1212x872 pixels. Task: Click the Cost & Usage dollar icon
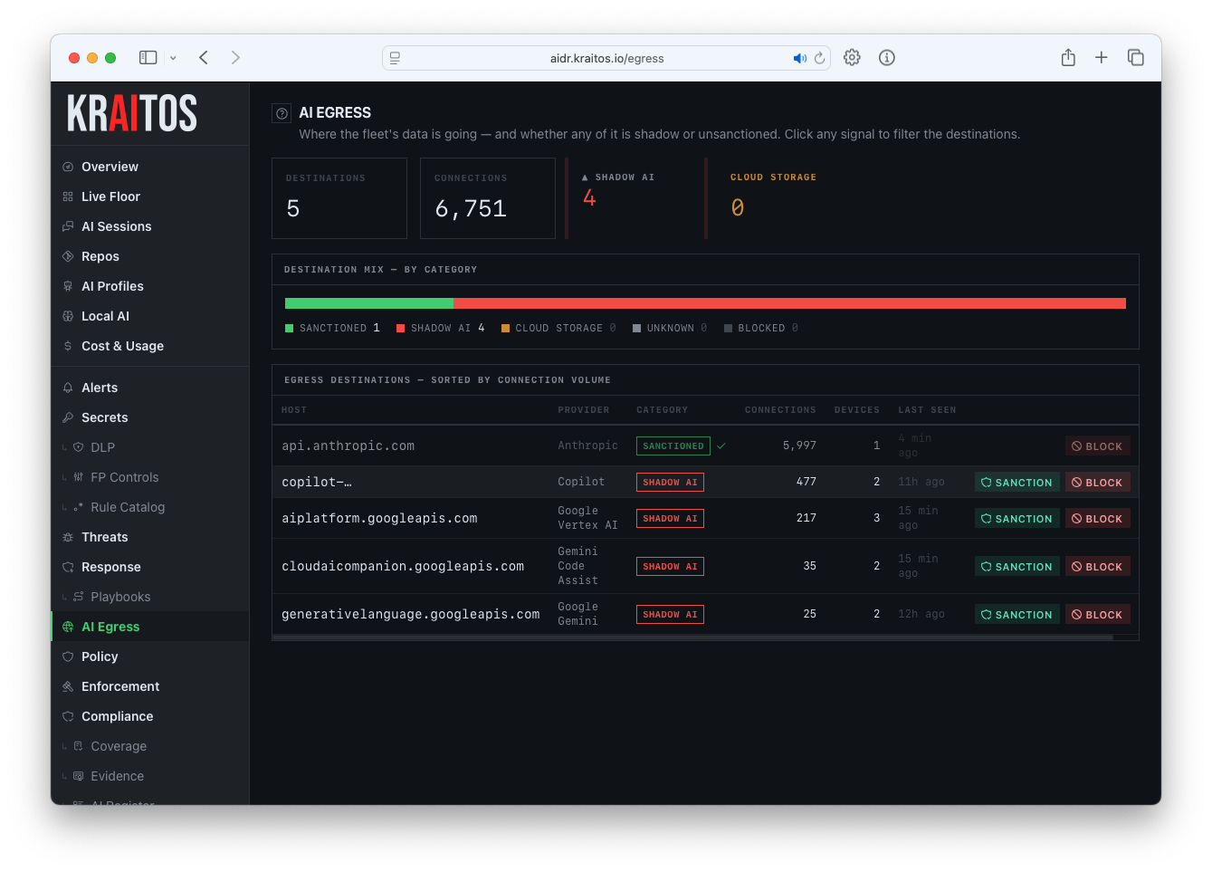click(x=68, y=346)
